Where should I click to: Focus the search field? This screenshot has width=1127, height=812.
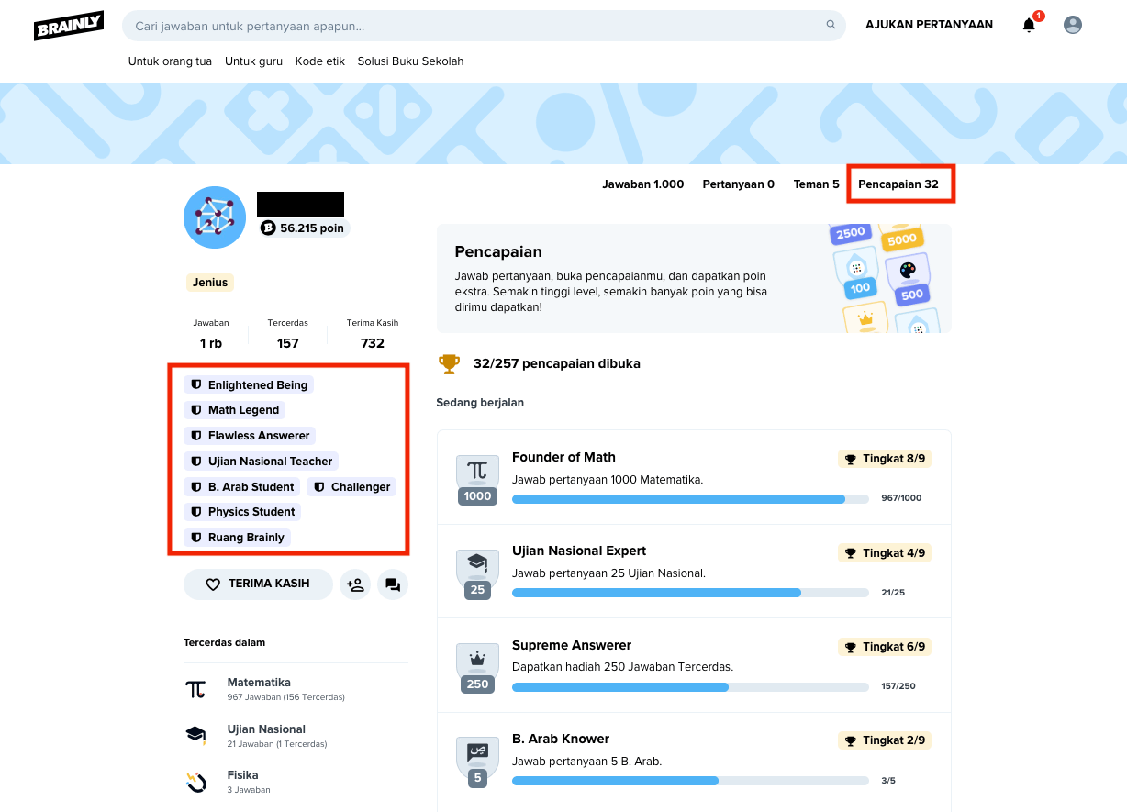(x=484, y=26)
